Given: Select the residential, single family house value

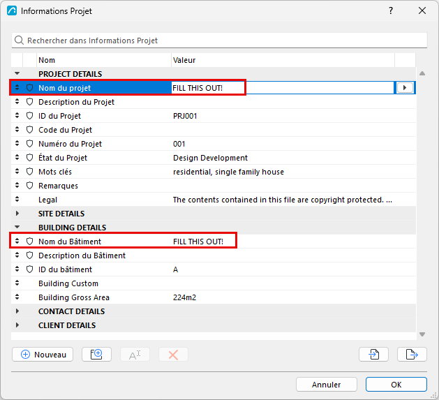Looking at the screenshot, I should (x=228, y=172).
